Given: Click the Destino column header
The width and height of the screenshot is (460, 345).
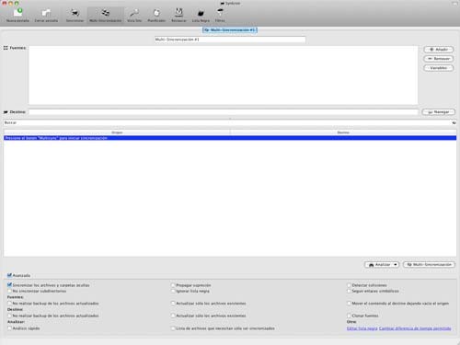Looking at the screenshot, I should pos(343,132).
